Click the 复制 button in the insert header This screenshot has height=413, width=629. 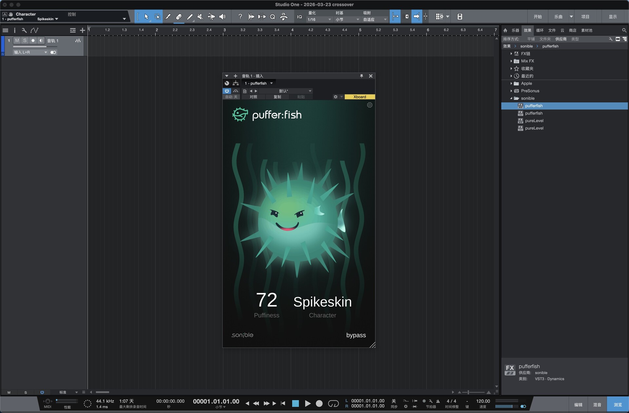[277, 97]
